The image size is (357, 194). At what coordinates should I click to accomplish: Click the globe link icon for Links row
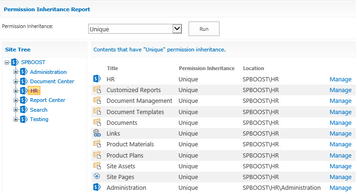click(97, 133)
